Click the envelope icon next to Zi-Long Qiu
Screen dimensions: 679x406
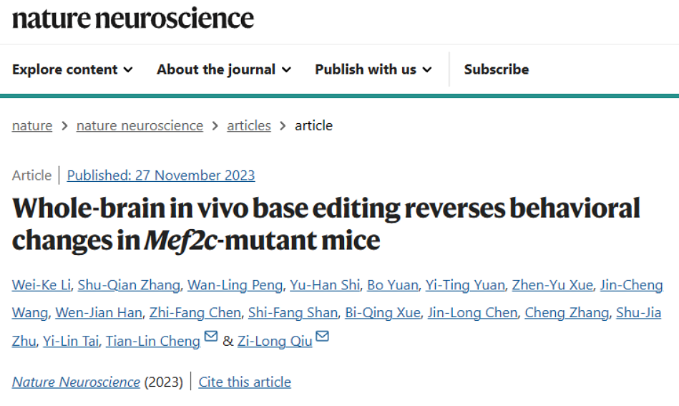click(322, 337)
